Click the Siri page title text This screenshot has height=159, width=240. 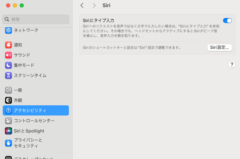point(106,5)
